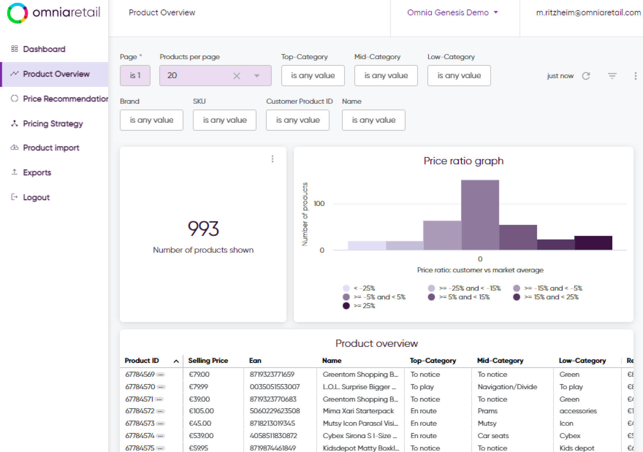The height and width of the screenshot is (452, 643).
Task: Open actions ellipsis for product 67784575
Action: coord(161,448)
